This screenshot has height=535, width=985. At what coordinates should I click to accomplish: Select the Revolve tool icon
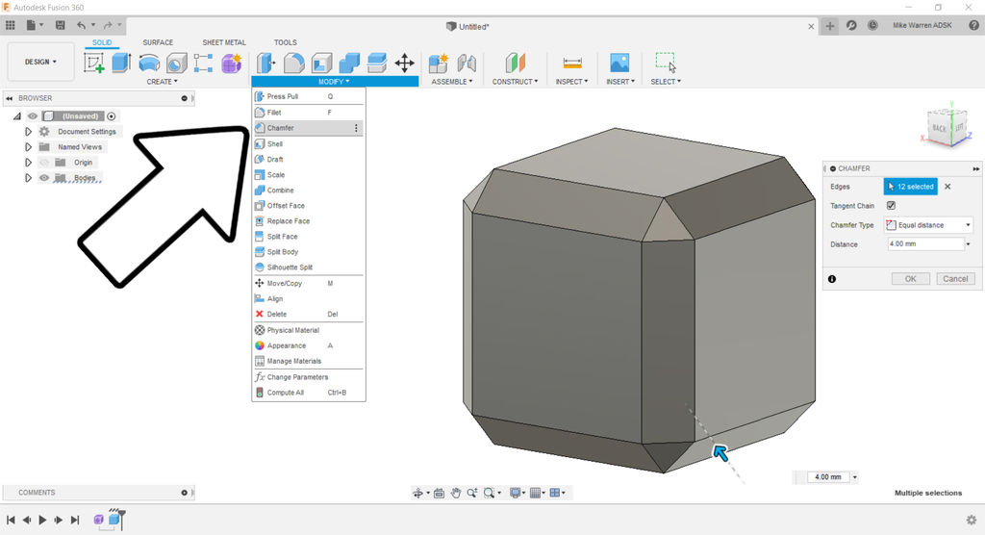[x=149, y=63]
